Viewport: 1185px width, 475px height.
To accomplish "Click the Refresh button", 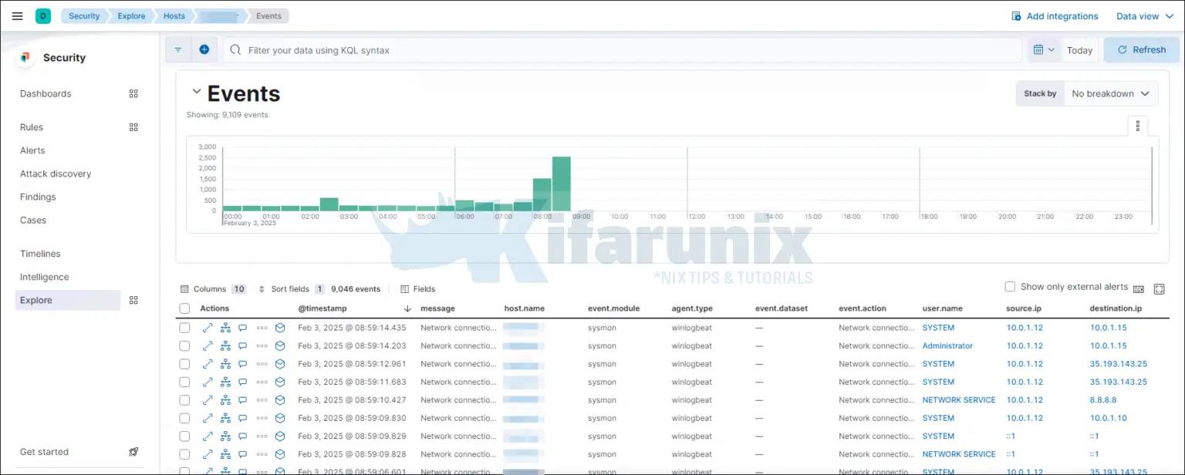I will coord(1141,49).
